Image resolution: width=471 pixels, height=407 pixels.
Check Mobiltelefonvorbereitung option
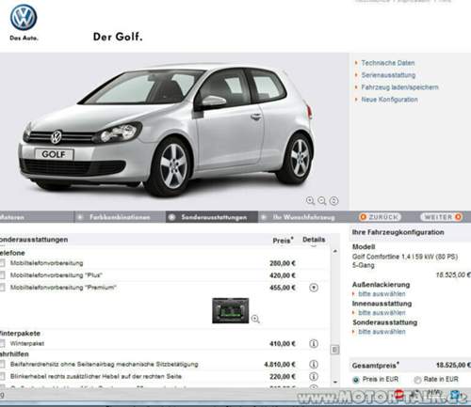tap(2, 263)
